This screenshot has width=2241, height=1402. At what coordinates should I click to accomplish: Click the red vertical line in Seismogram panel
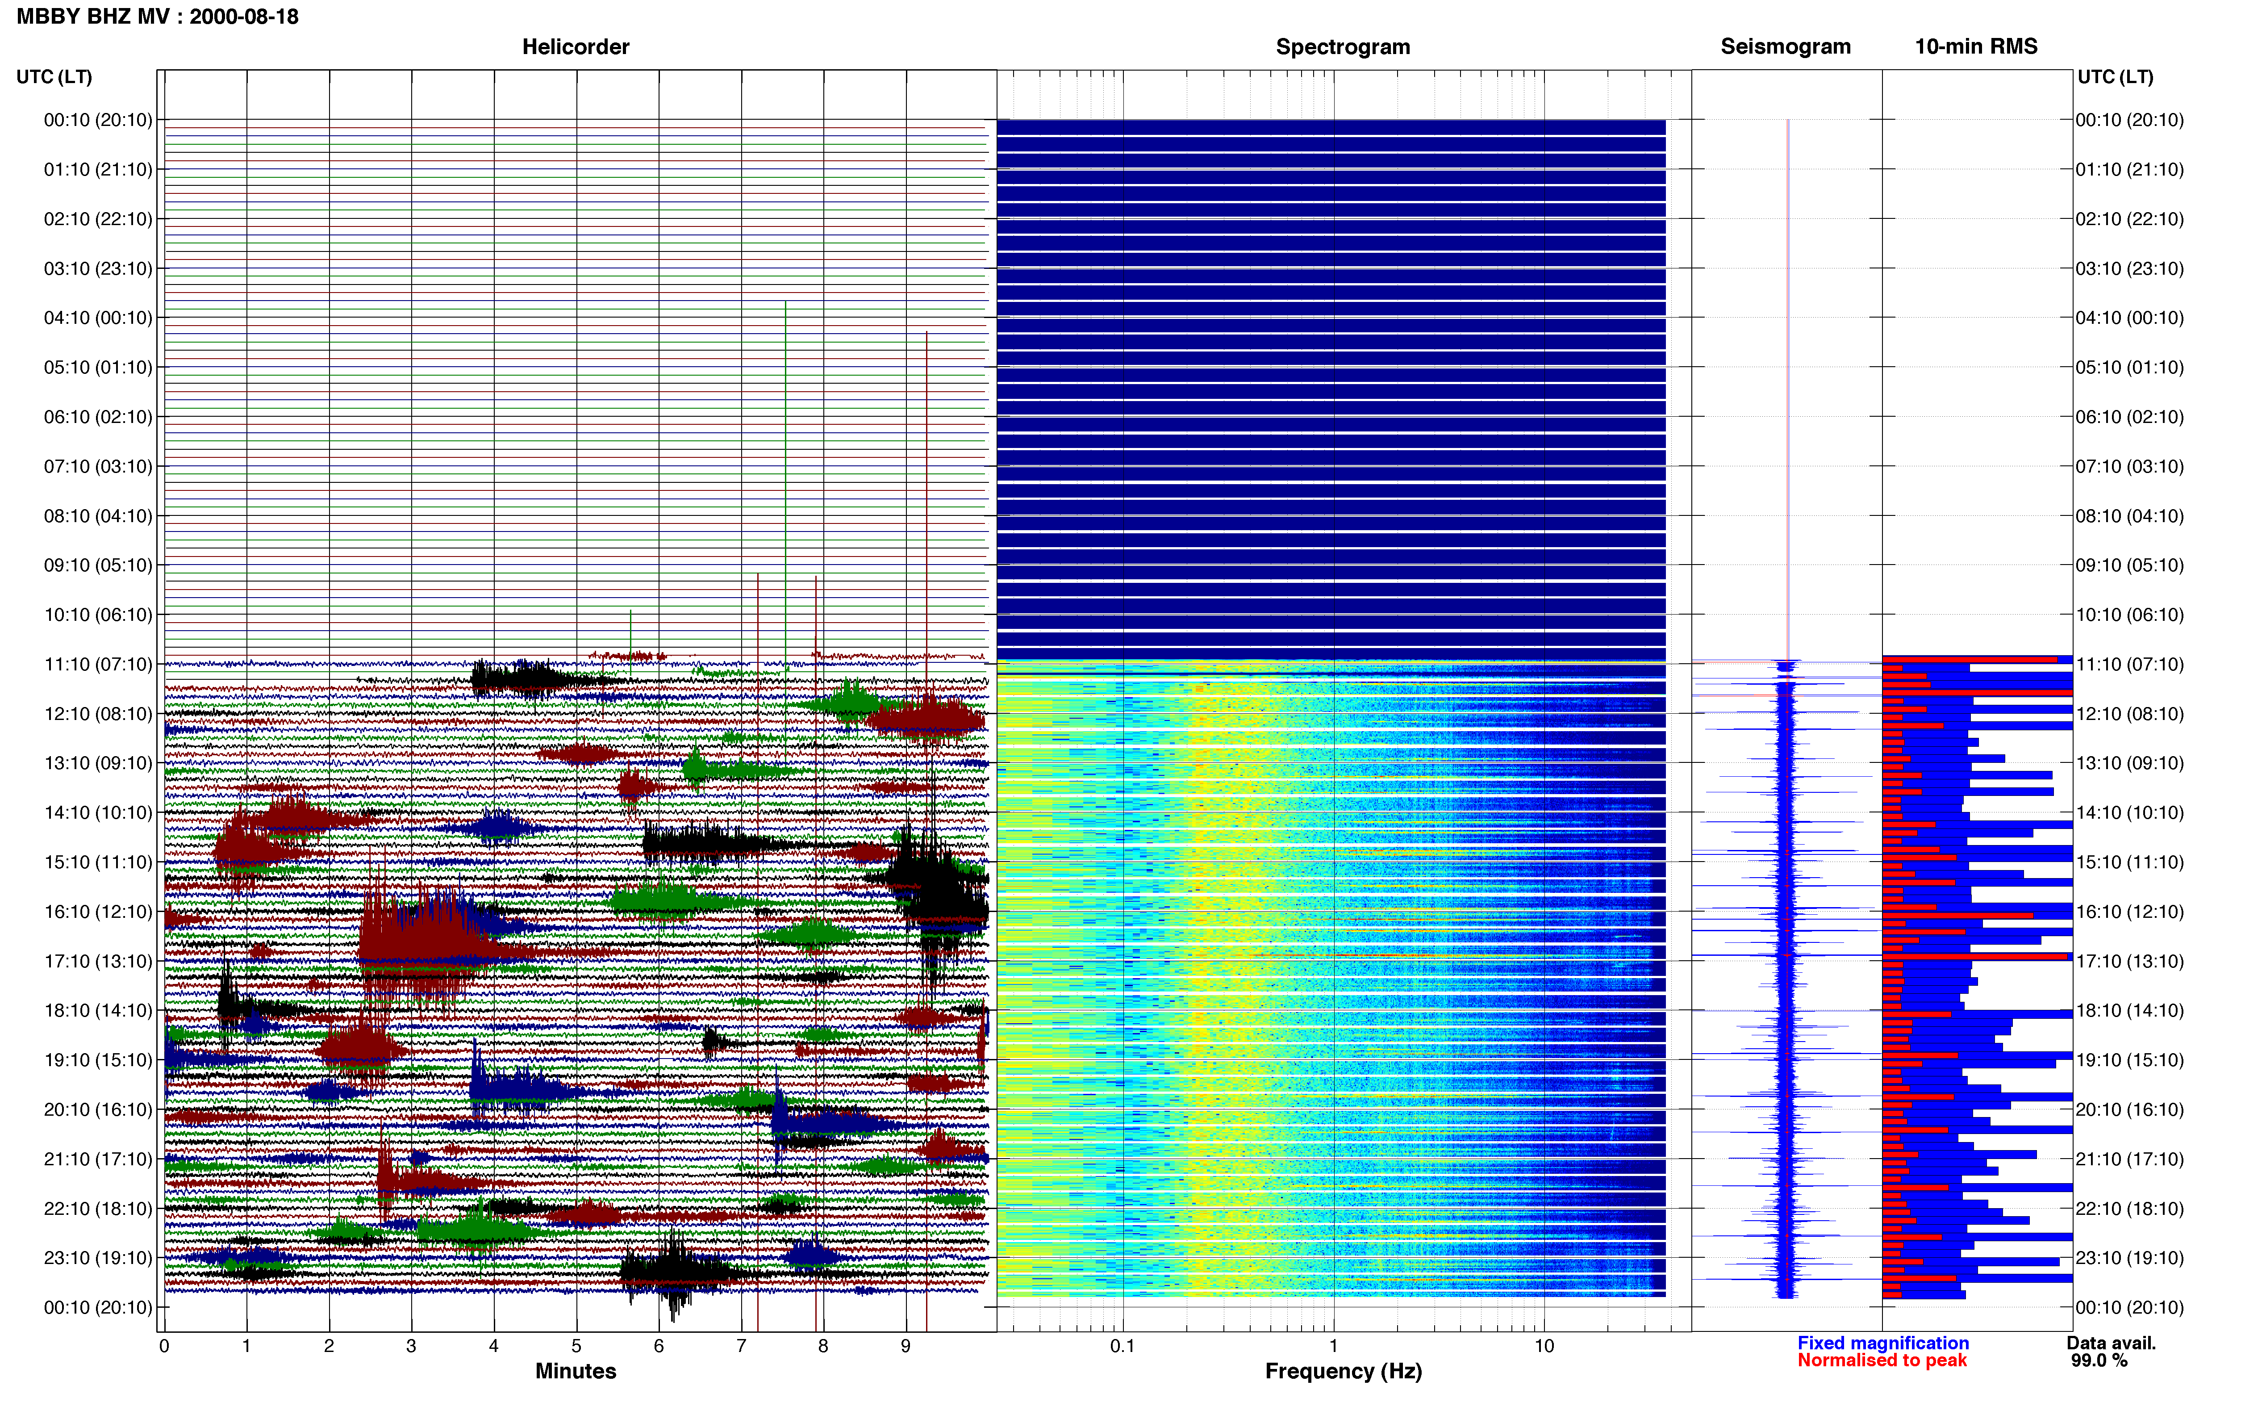[x=1788, y=389]
